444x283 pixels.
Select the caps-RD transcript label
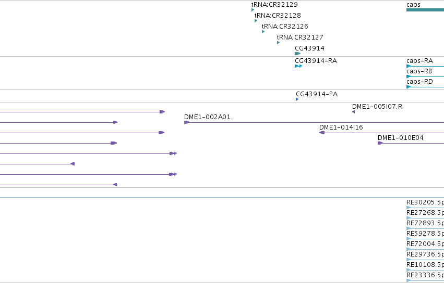(419, 82)
